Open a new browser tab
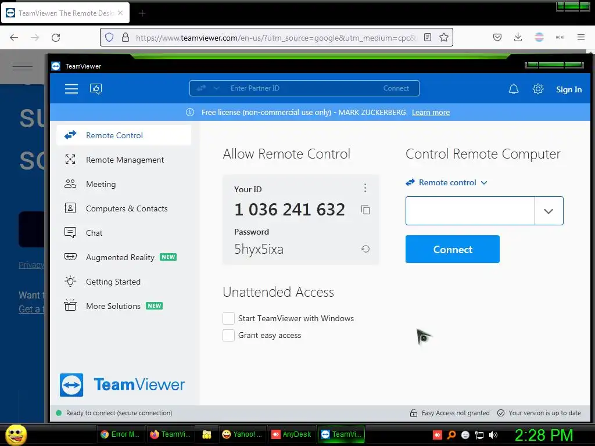This screenshot has height=446, width=595. [x=142, y=13]
